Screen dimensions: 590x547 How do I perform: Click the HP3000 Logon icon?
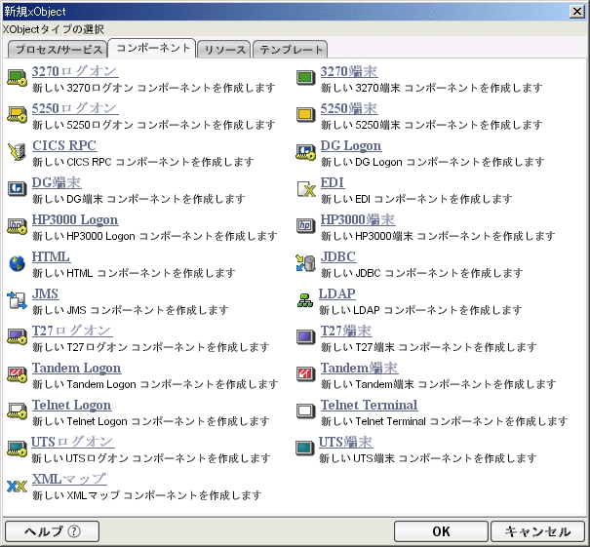[17, 225]
